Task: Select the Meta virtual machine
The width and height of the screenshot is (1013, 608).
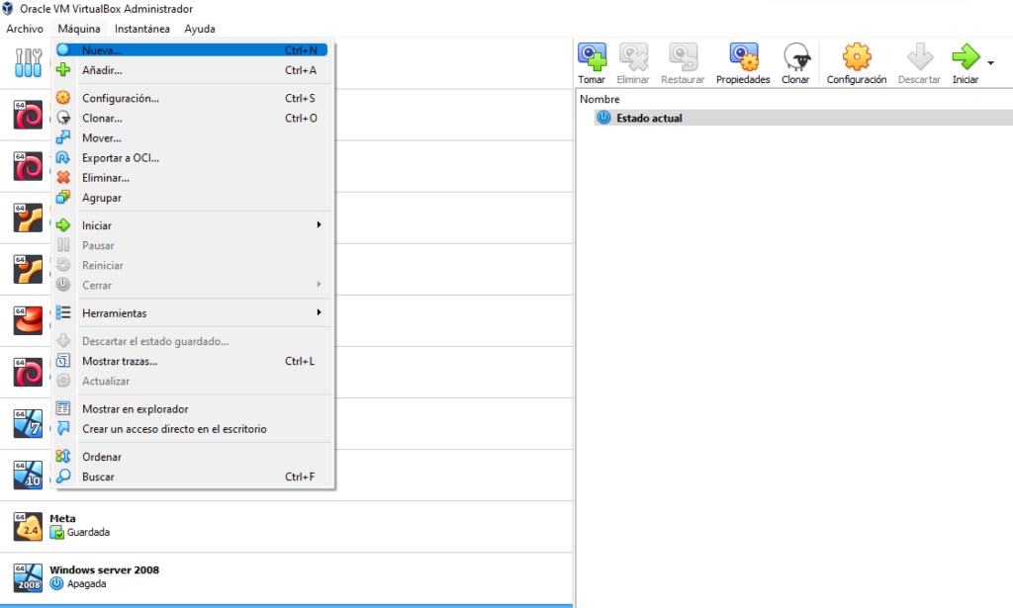Action: [286, 527]
